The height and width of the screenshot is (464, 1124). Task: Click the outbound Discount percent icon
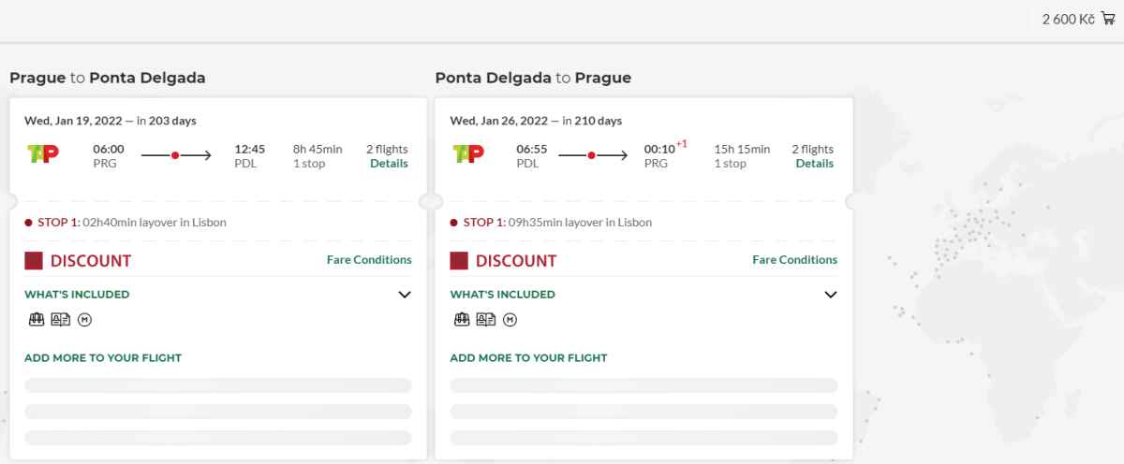(34, 261)
